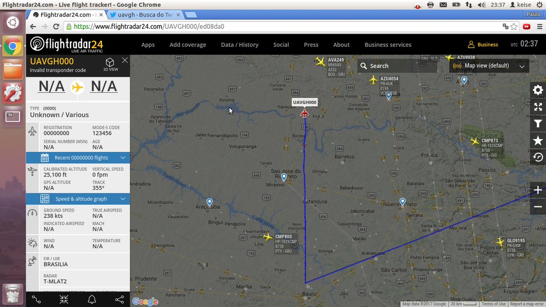The width and height of the screenshot is (546, 307).
Task: Bookmark this page with the address bar star
Action: coord(514,26)
